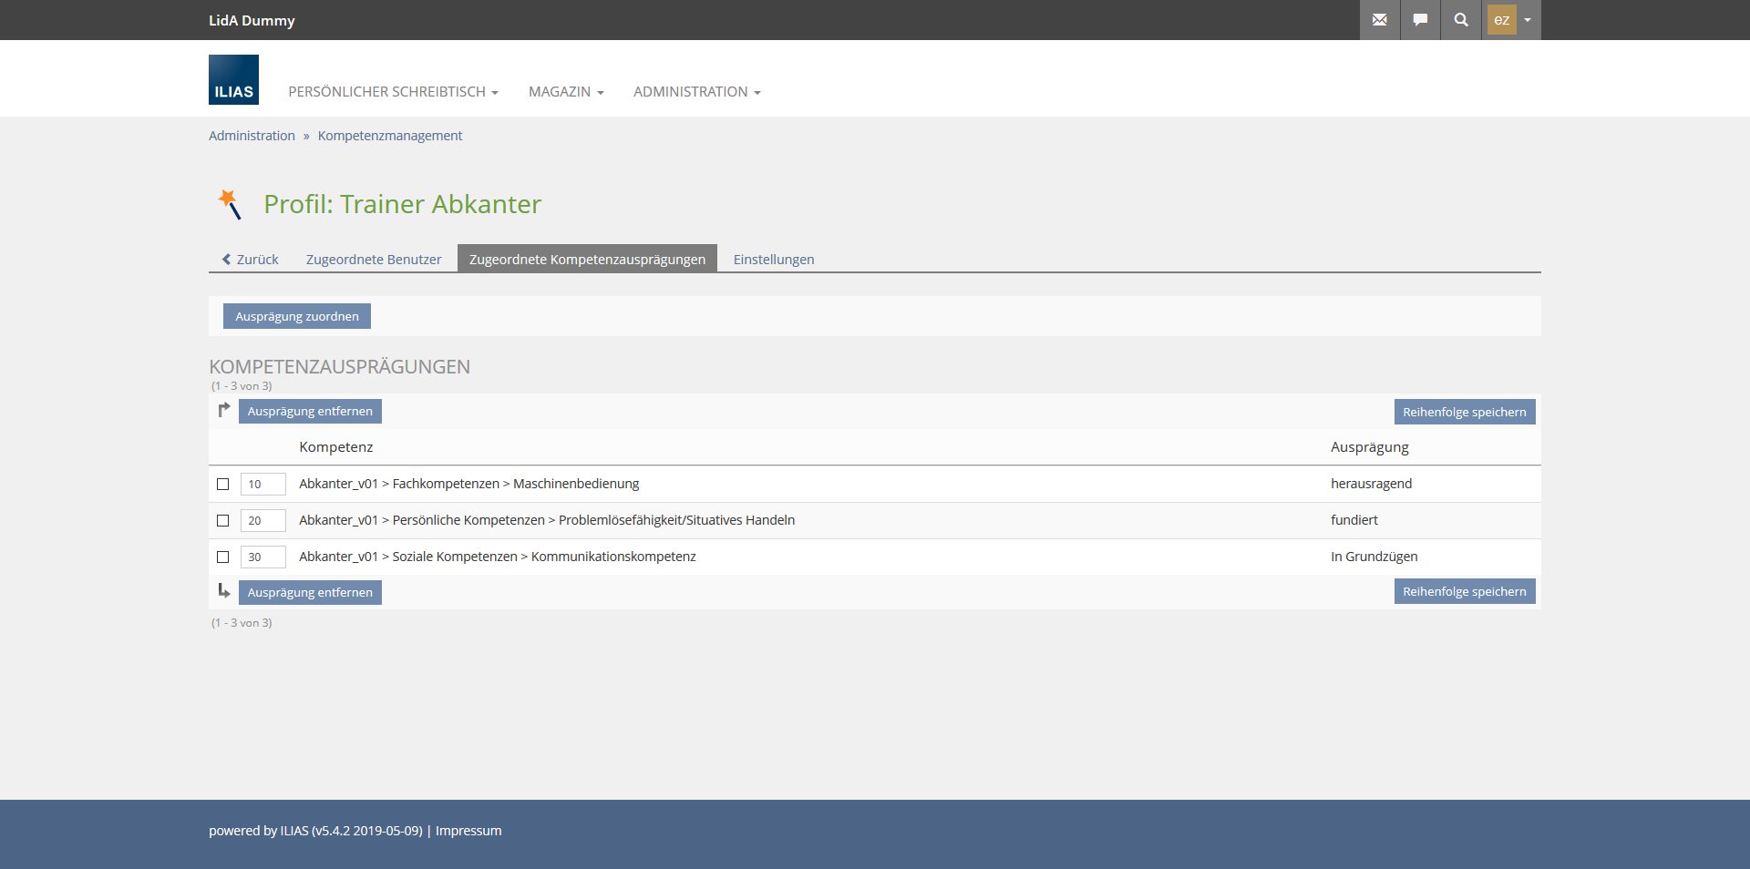
Task: Click order field containing 20
Action: tap(262, 521)
